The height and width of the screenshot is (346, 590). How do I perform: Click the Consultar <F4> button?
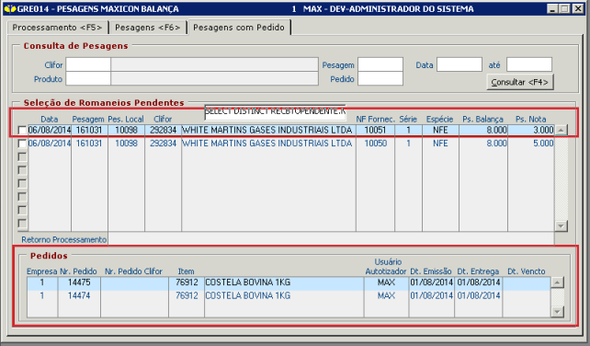click(x=519, y=82)
